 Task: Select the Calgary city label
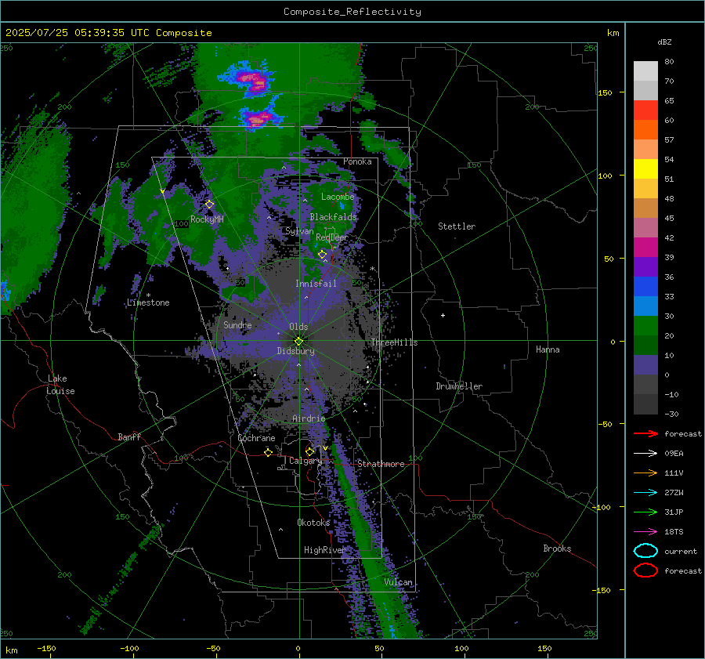coord(305,461)
